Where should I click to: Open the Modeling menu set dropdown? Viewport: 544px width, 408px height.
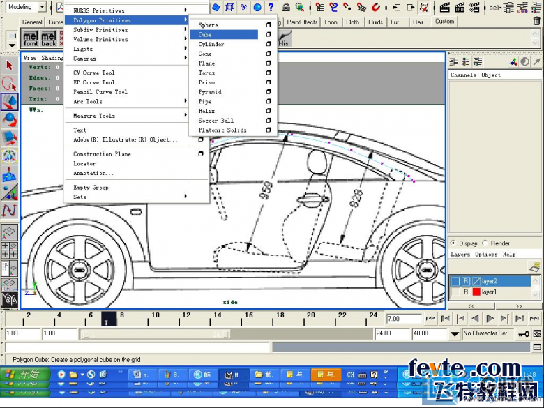[x=42, y=7]
